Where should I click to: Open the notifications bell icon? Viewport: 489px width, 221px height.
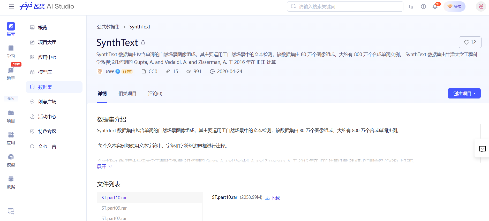tap(435, 6)
